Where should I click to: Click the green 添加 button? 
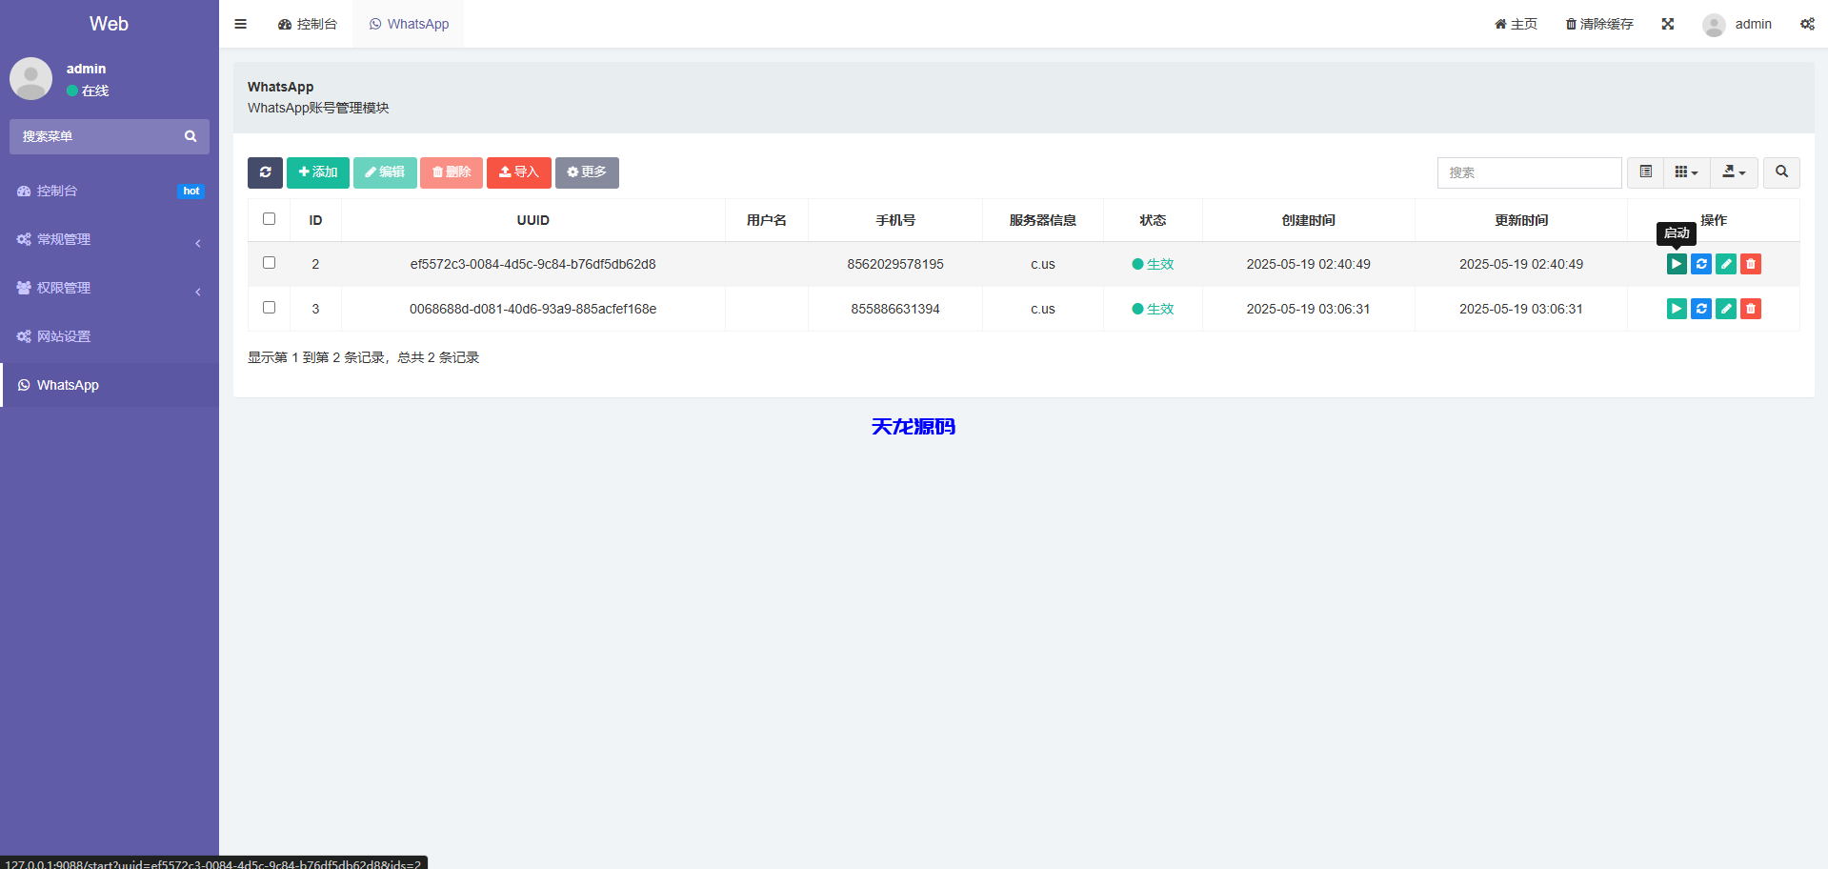[x=318, y=172]
